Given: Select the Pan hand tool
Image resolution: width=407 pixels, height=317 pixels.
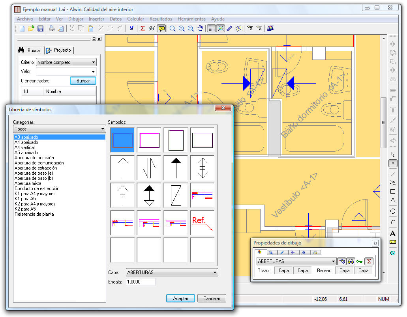Looking at the screenshot, I should [200, 28].
